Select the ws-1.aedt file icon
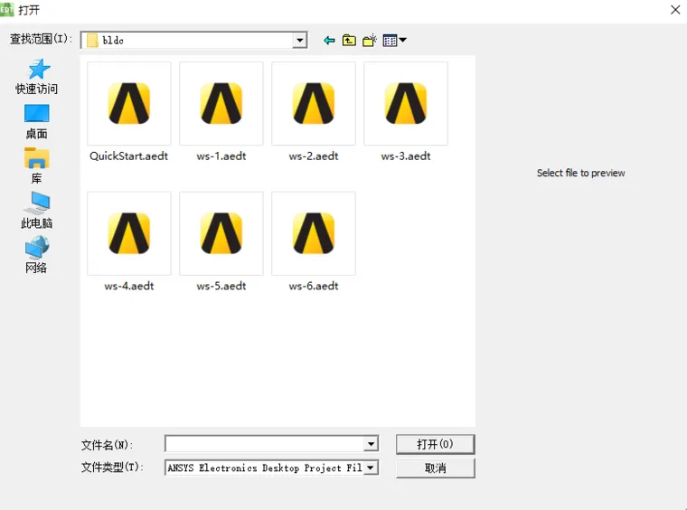687x510 pixels. click(221, 103)
